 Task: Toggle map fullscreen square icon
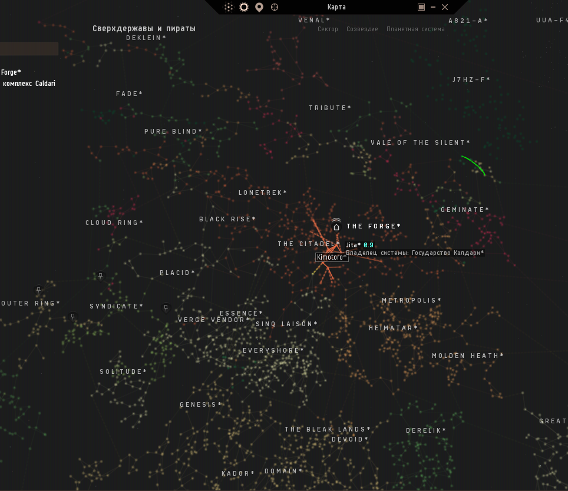pos(421,7)
